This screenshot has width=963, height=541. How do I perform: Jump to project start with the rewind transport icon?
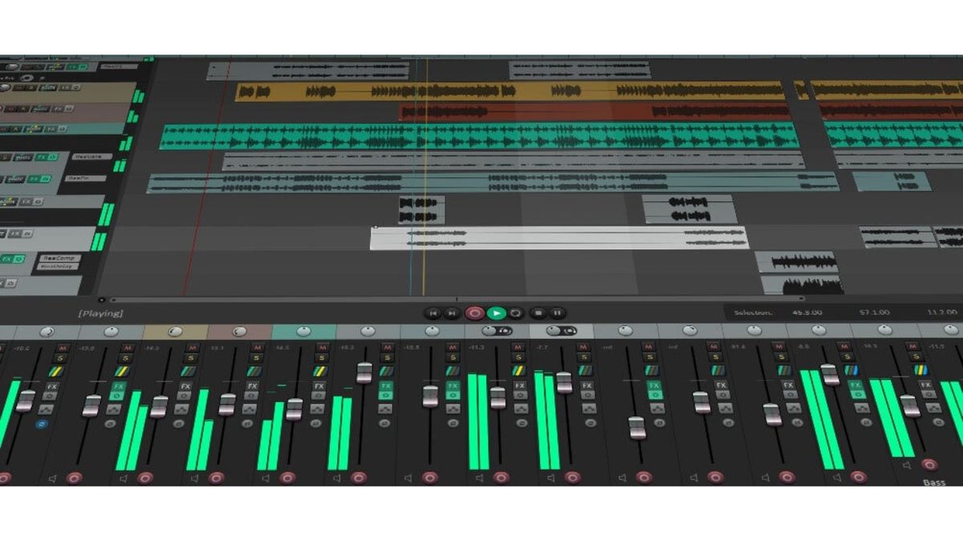433,313
